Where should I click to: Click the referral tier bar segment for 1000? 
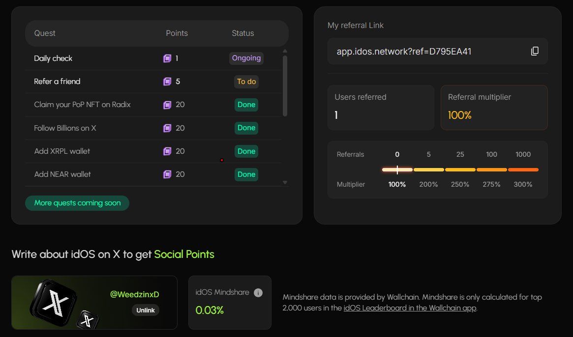tap(523, 170)
